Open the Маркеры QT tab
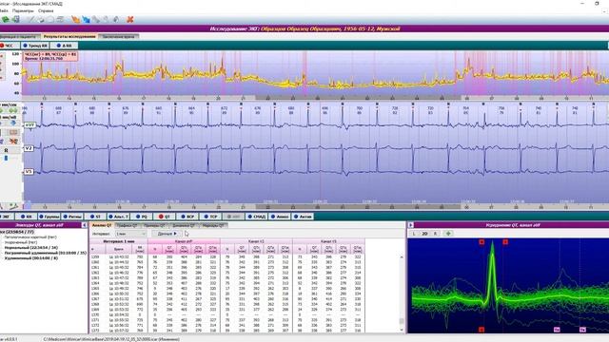 tap(213, 225)
